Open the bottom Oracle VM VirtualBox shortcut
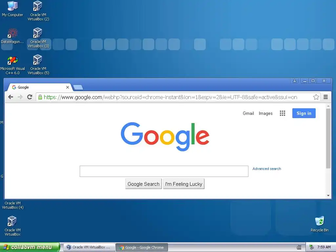 tap(12, 226)
